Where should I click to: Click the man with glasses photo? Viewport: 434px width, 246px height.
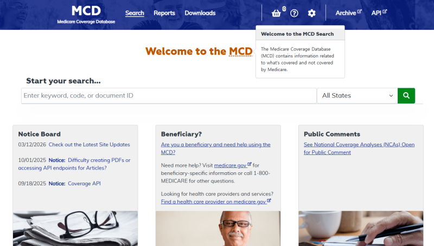pos(218,228)
